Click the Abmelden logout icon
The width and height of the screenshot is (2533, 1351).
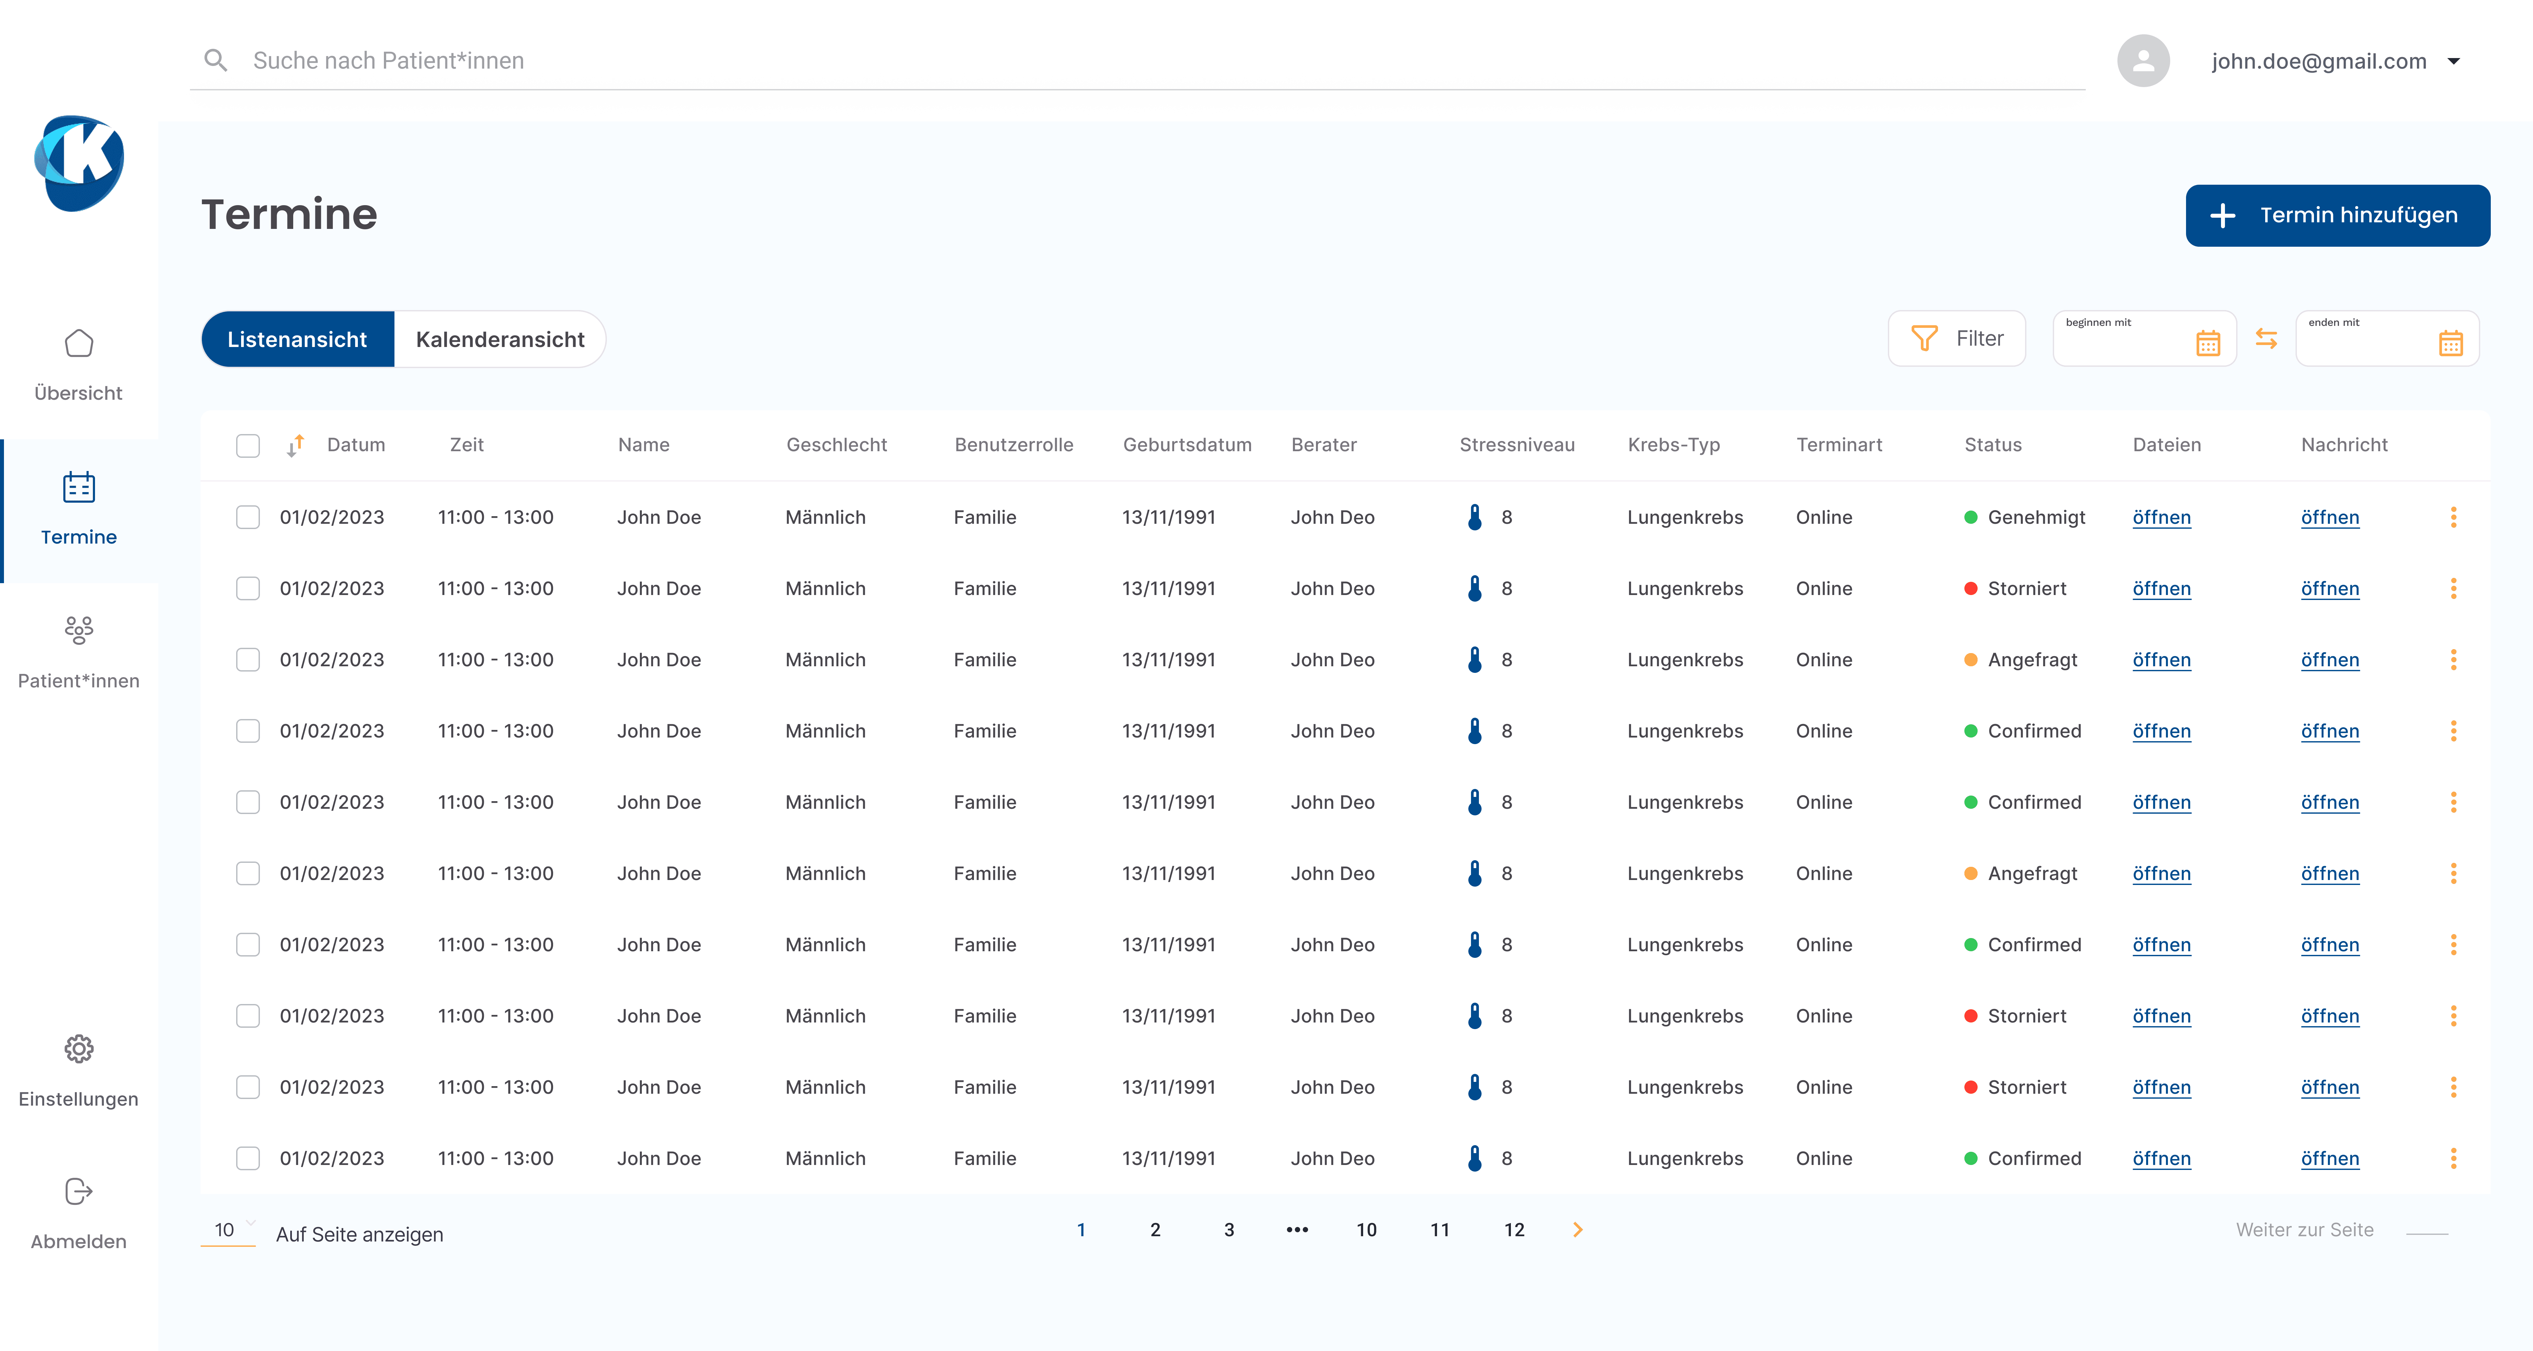(x=79, y=1192)
